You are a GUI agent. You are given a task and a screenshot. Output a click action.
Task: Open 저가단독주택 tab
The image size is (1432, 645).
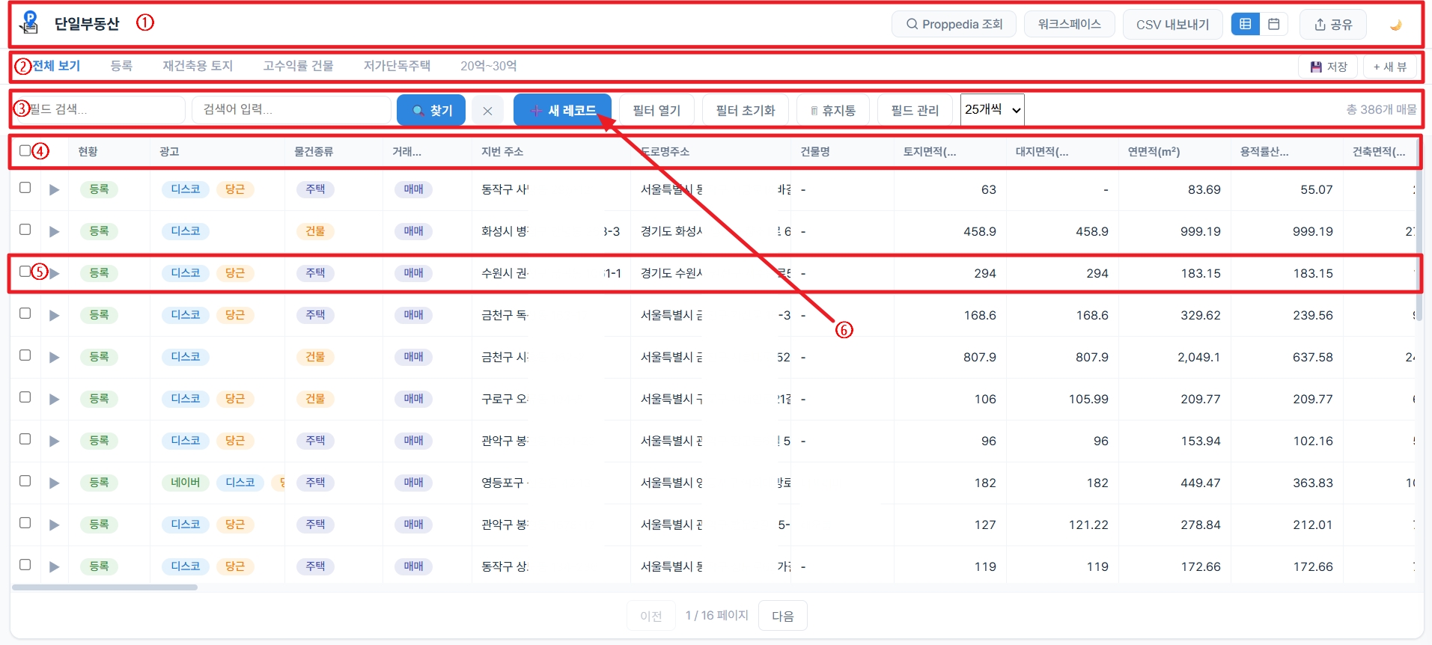pyautogui.click(x=397, y=66)
